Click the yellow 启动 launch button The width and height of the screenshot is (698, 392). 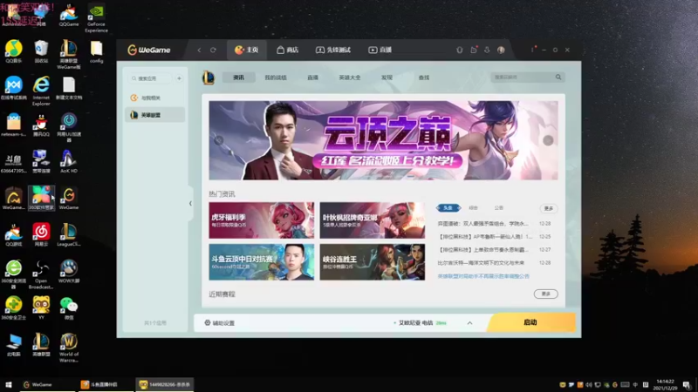[530, 322]
